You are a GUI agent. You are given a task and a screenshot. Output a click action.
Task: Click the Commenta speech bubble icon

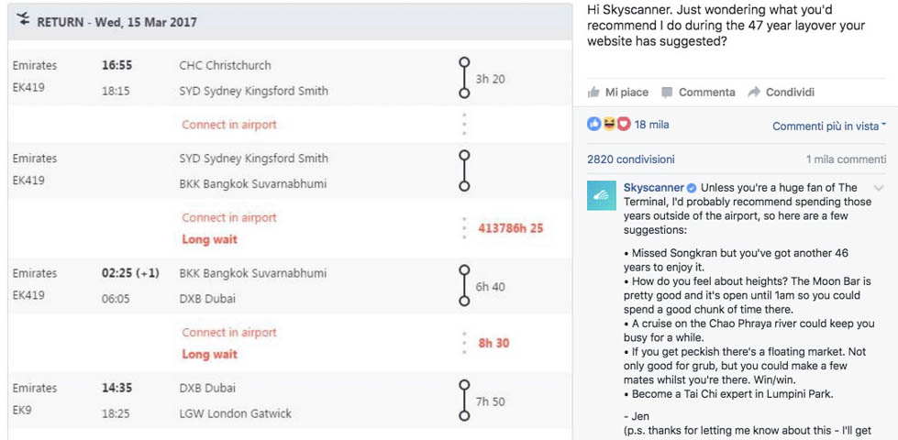pyautogui.click(x=668, y=93)
